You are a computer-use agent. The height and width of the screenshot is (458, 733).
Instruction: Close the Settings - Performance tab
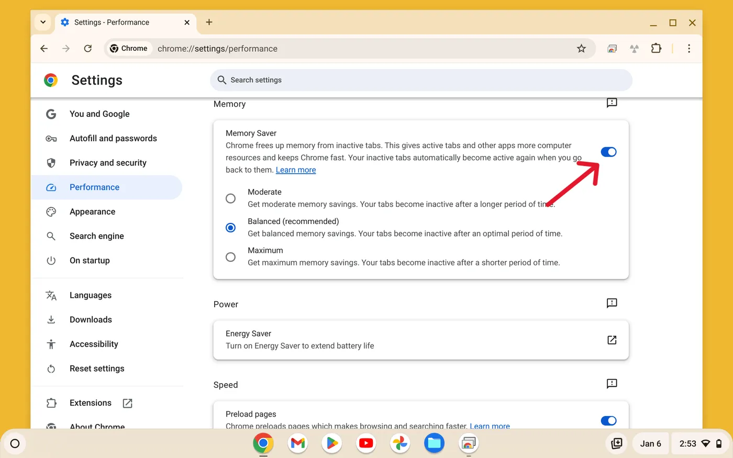coord(187,23)
